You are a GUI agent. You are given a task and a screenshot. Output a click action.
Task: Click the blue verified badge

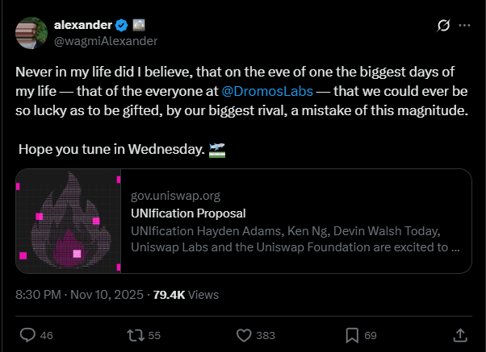120,25
